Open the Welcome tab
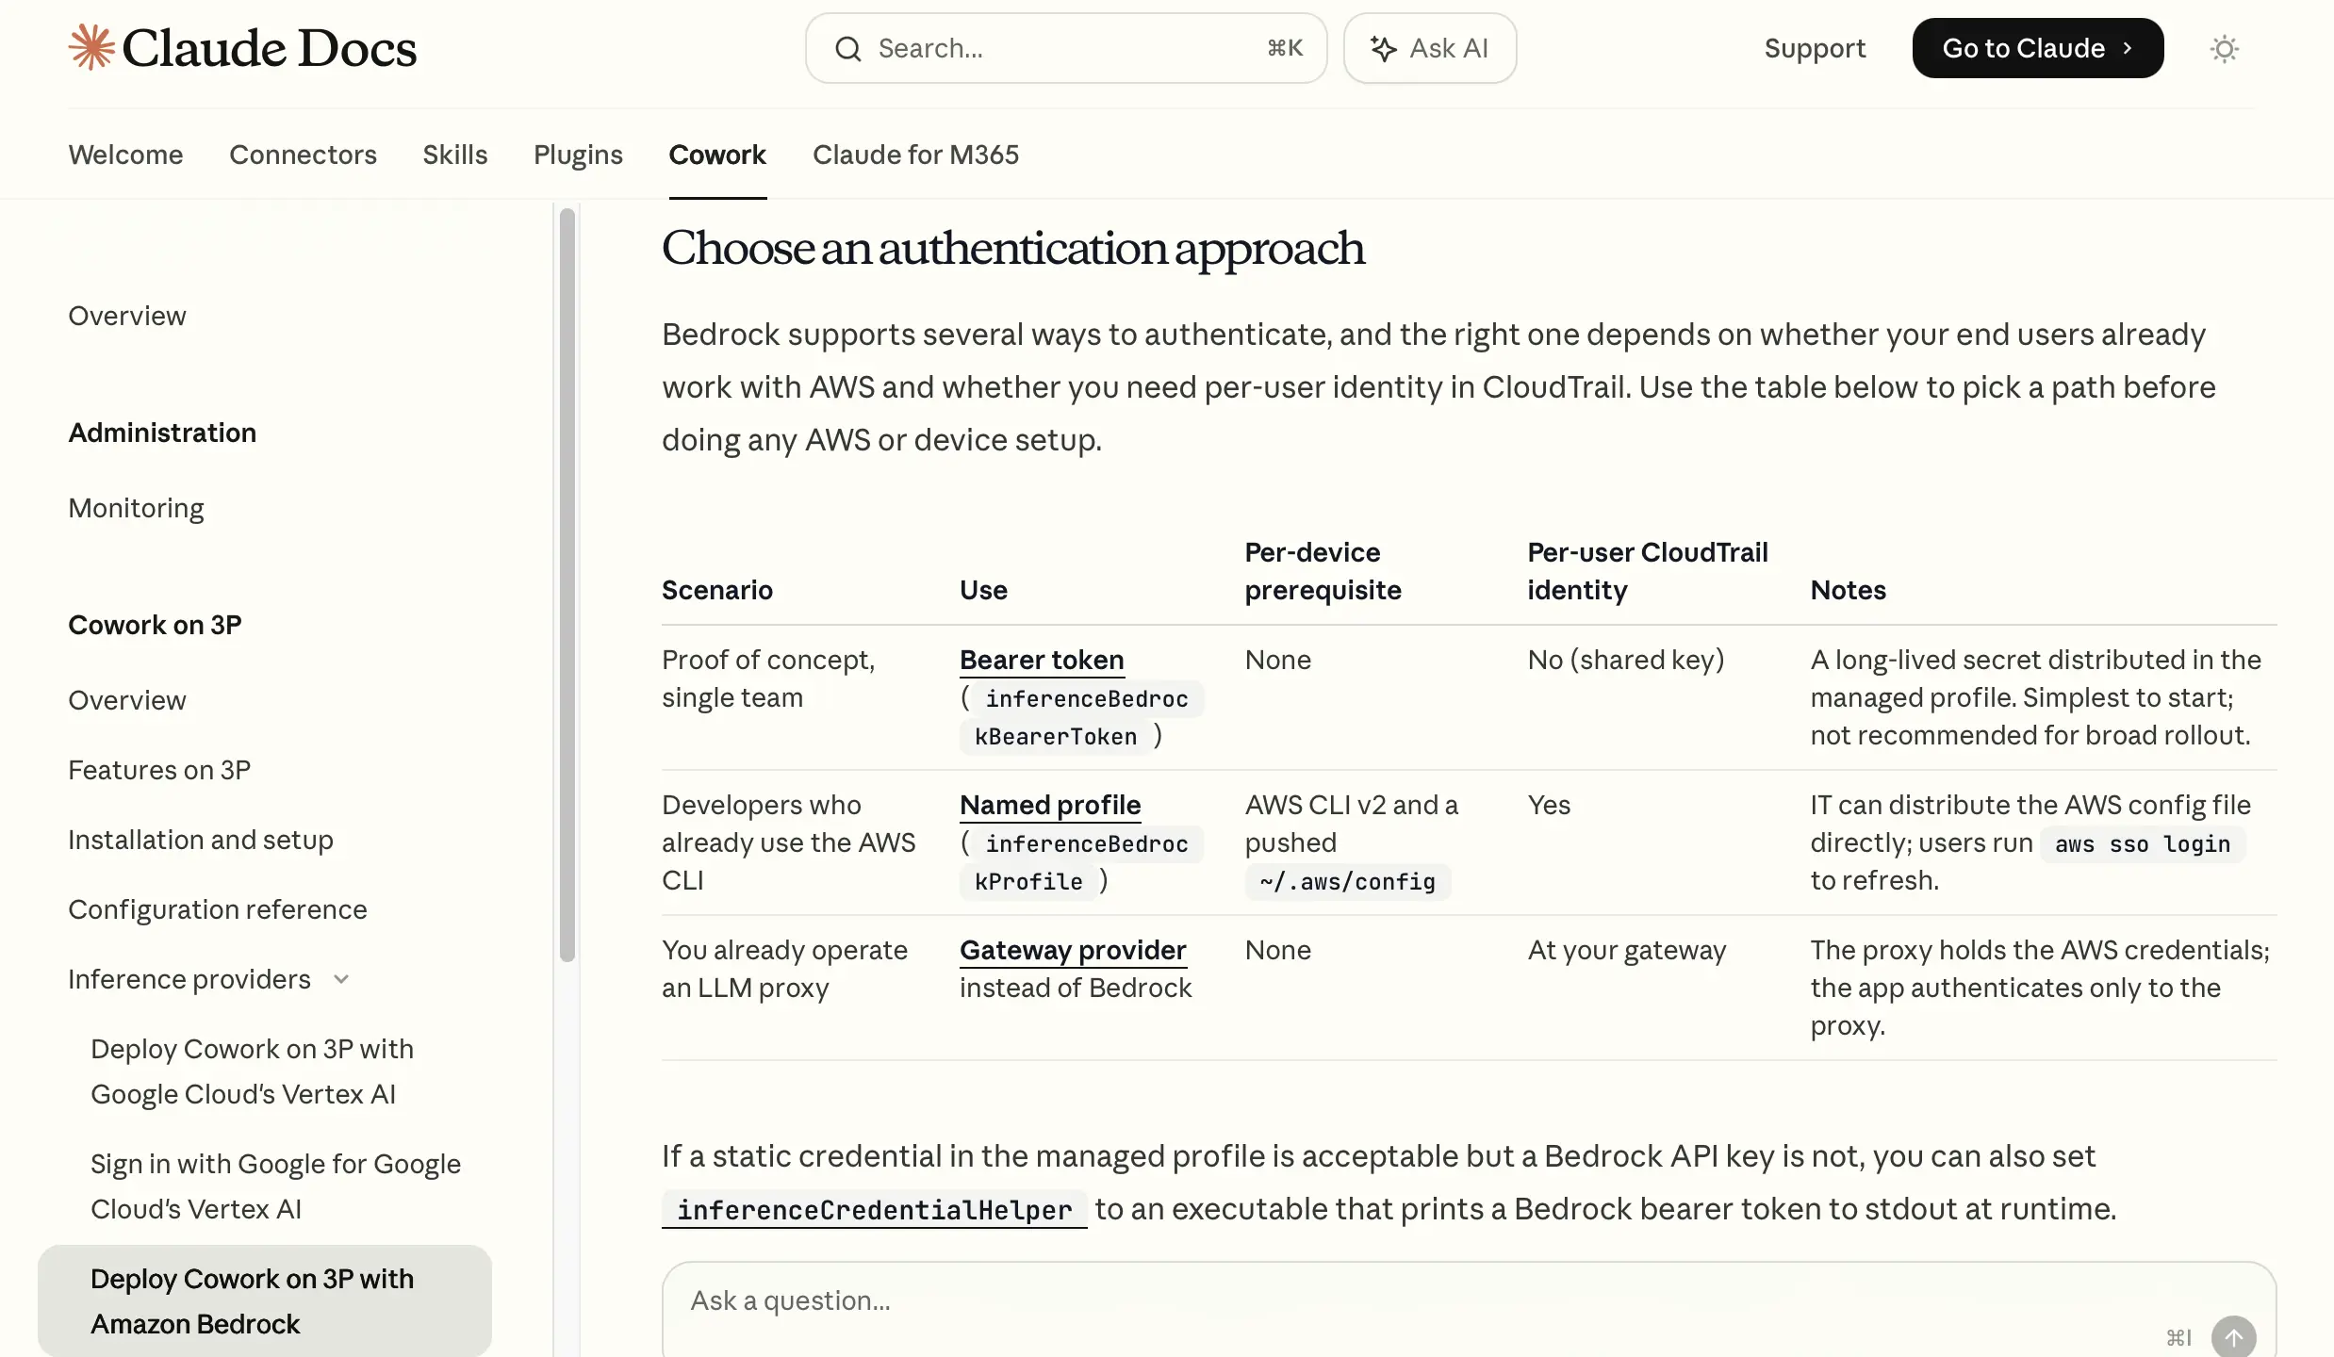Image resolution: width=2334 pixels, height=1357 pixels. pos(125,155)
